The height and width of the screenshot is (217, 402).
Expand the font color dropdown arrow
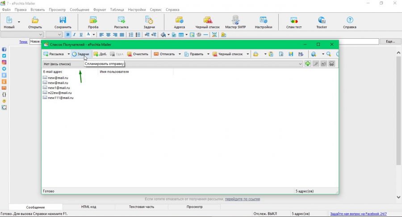[94, 35]
